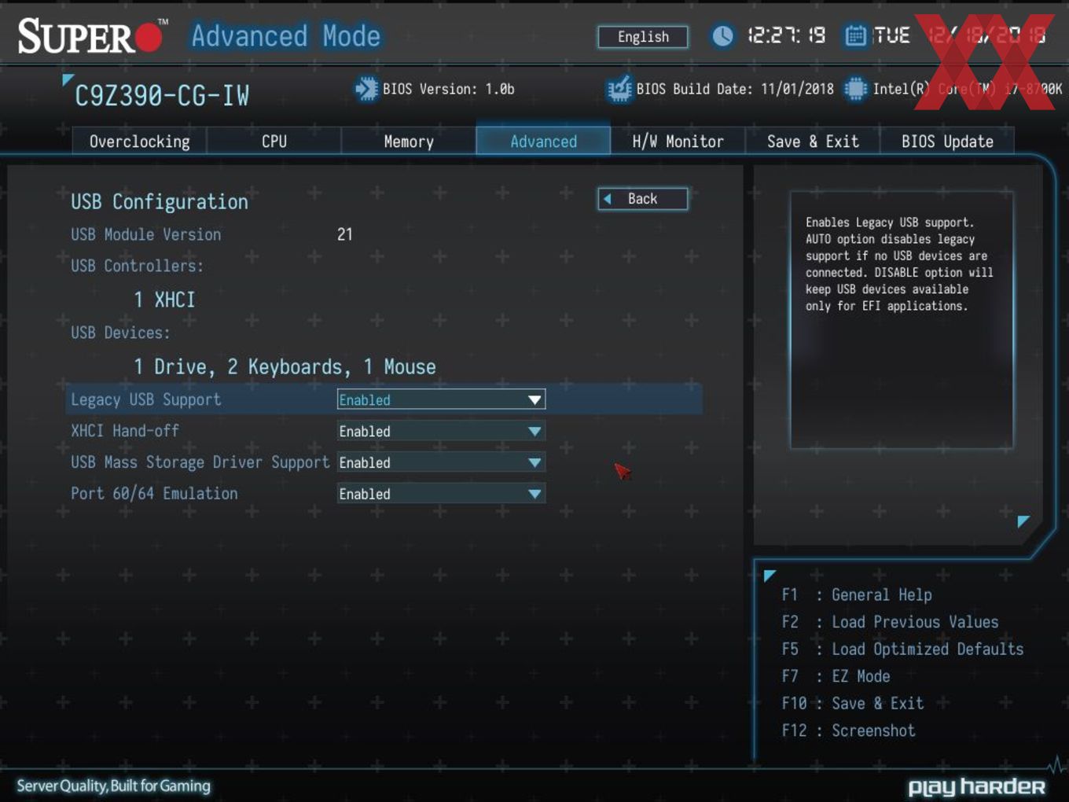This screenshot has width=1069, height=802.
Task: Click the BIOS Build Date icon
Action: [619, 89]
